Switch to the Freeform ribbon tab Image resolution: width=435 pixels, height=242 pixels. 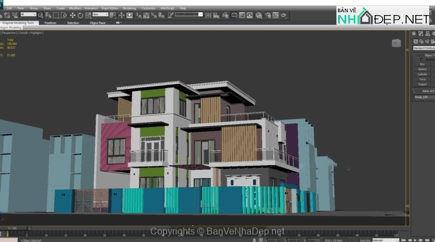coord(50,23)
